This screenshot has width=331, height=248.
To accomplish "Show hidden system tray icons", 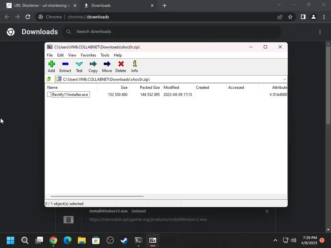I will (275, 240).
